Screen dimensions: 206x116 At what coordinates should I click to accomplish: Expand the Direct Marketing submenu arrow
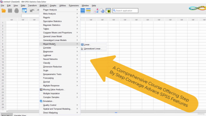click(x=77, y=112)
